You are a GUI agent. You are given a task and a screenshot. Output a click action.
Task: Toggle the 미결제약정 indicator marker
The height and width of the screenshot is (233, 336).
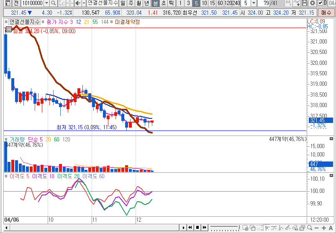[x=112, y=21]
